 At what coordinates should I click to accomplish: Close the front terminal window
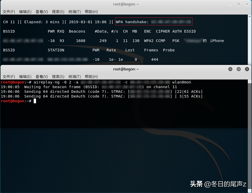pyautogui.click(x=247, y=69)
